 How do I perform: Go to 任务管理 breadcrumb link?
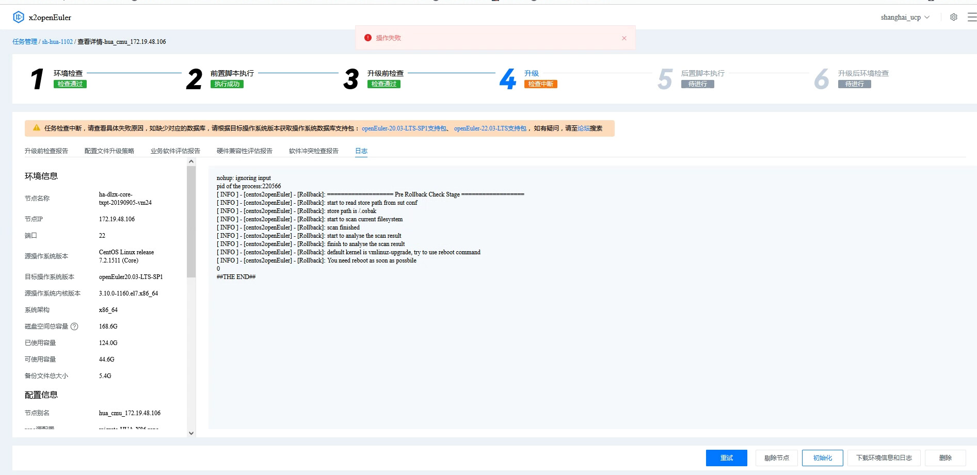pos(25,42)
